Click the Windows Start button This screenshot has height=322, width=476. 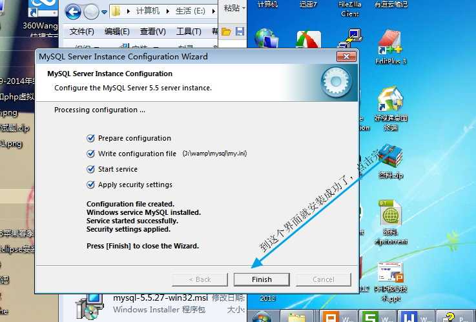click(262, 317)
